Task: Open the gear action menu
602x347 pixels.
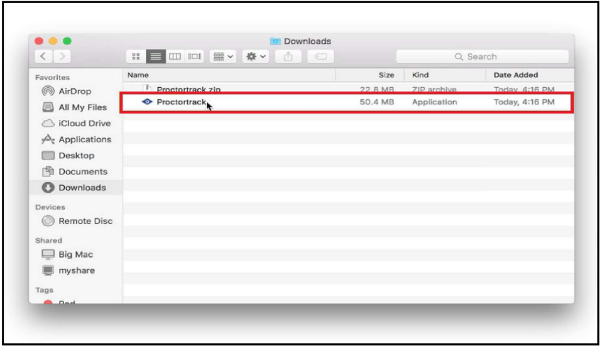Action: point(256,56)
